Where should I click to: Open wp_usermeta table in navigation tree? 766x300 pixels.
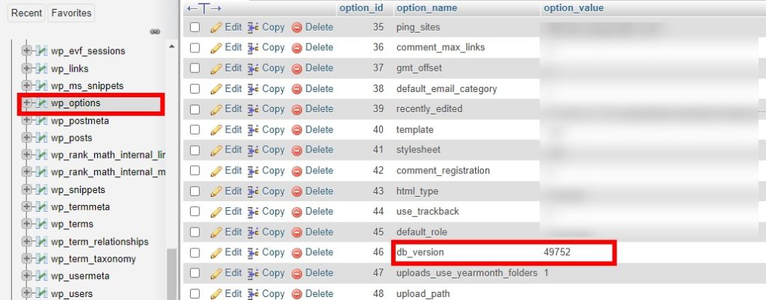80,276
